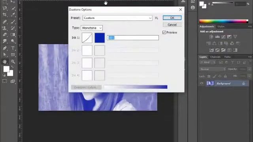Change the screen mode
253x142 pixels.
tap(13, 81)
